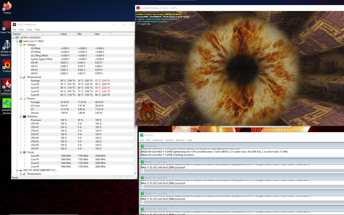Open Prime95 Help menu
Viewport: 344px width, 215px height.
pos(189,140)
